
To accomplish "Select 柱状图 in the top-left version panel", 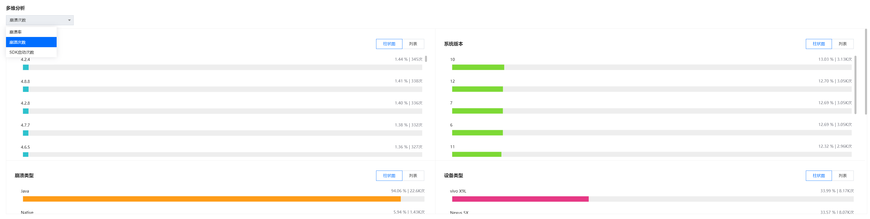I will (389, 44).
